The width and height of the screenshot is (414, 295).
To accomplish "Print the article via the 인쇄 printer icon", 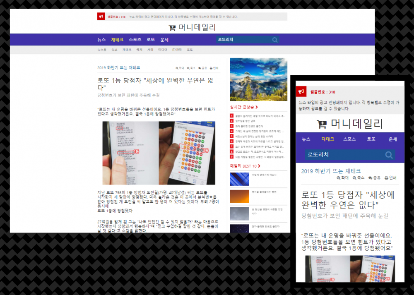I will pyautogui.click(x=212, y=68).
